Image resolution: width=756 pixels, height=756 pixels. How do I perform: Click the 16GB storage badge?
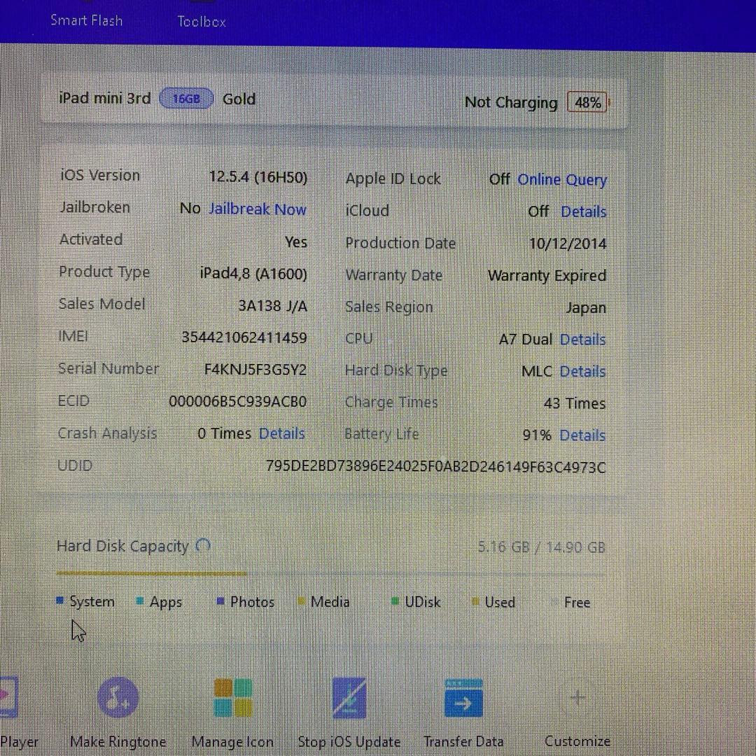click(186, 99)
